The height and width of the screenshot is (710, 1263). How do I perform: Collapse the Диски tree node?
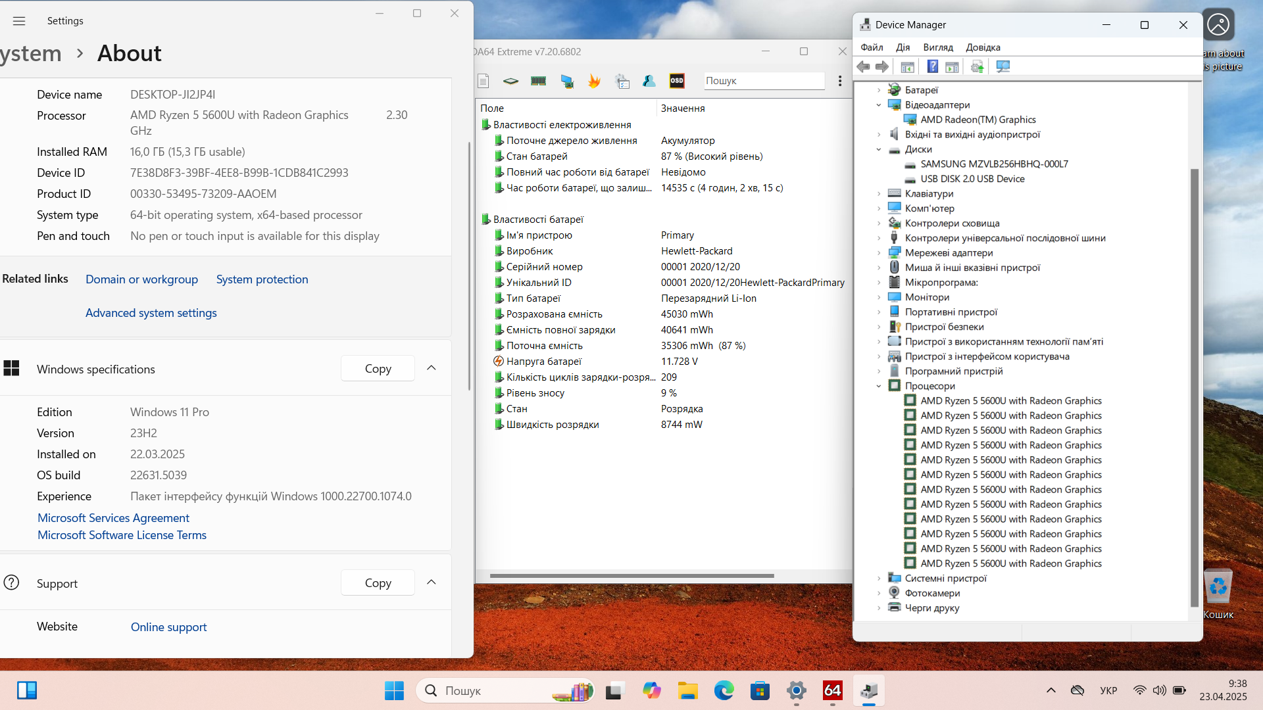[879, 149]
